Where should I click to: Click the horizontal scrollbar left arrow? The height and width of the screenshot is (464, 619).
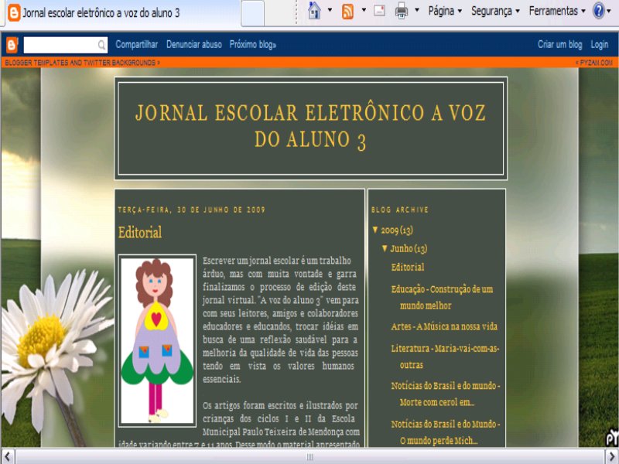pos(8,456)
